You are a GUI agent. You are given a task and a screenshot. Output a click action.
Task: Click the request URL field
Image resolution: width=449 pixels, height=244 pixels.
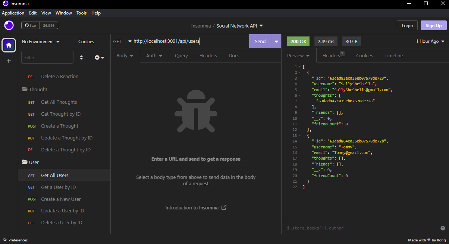click(190, 41)
